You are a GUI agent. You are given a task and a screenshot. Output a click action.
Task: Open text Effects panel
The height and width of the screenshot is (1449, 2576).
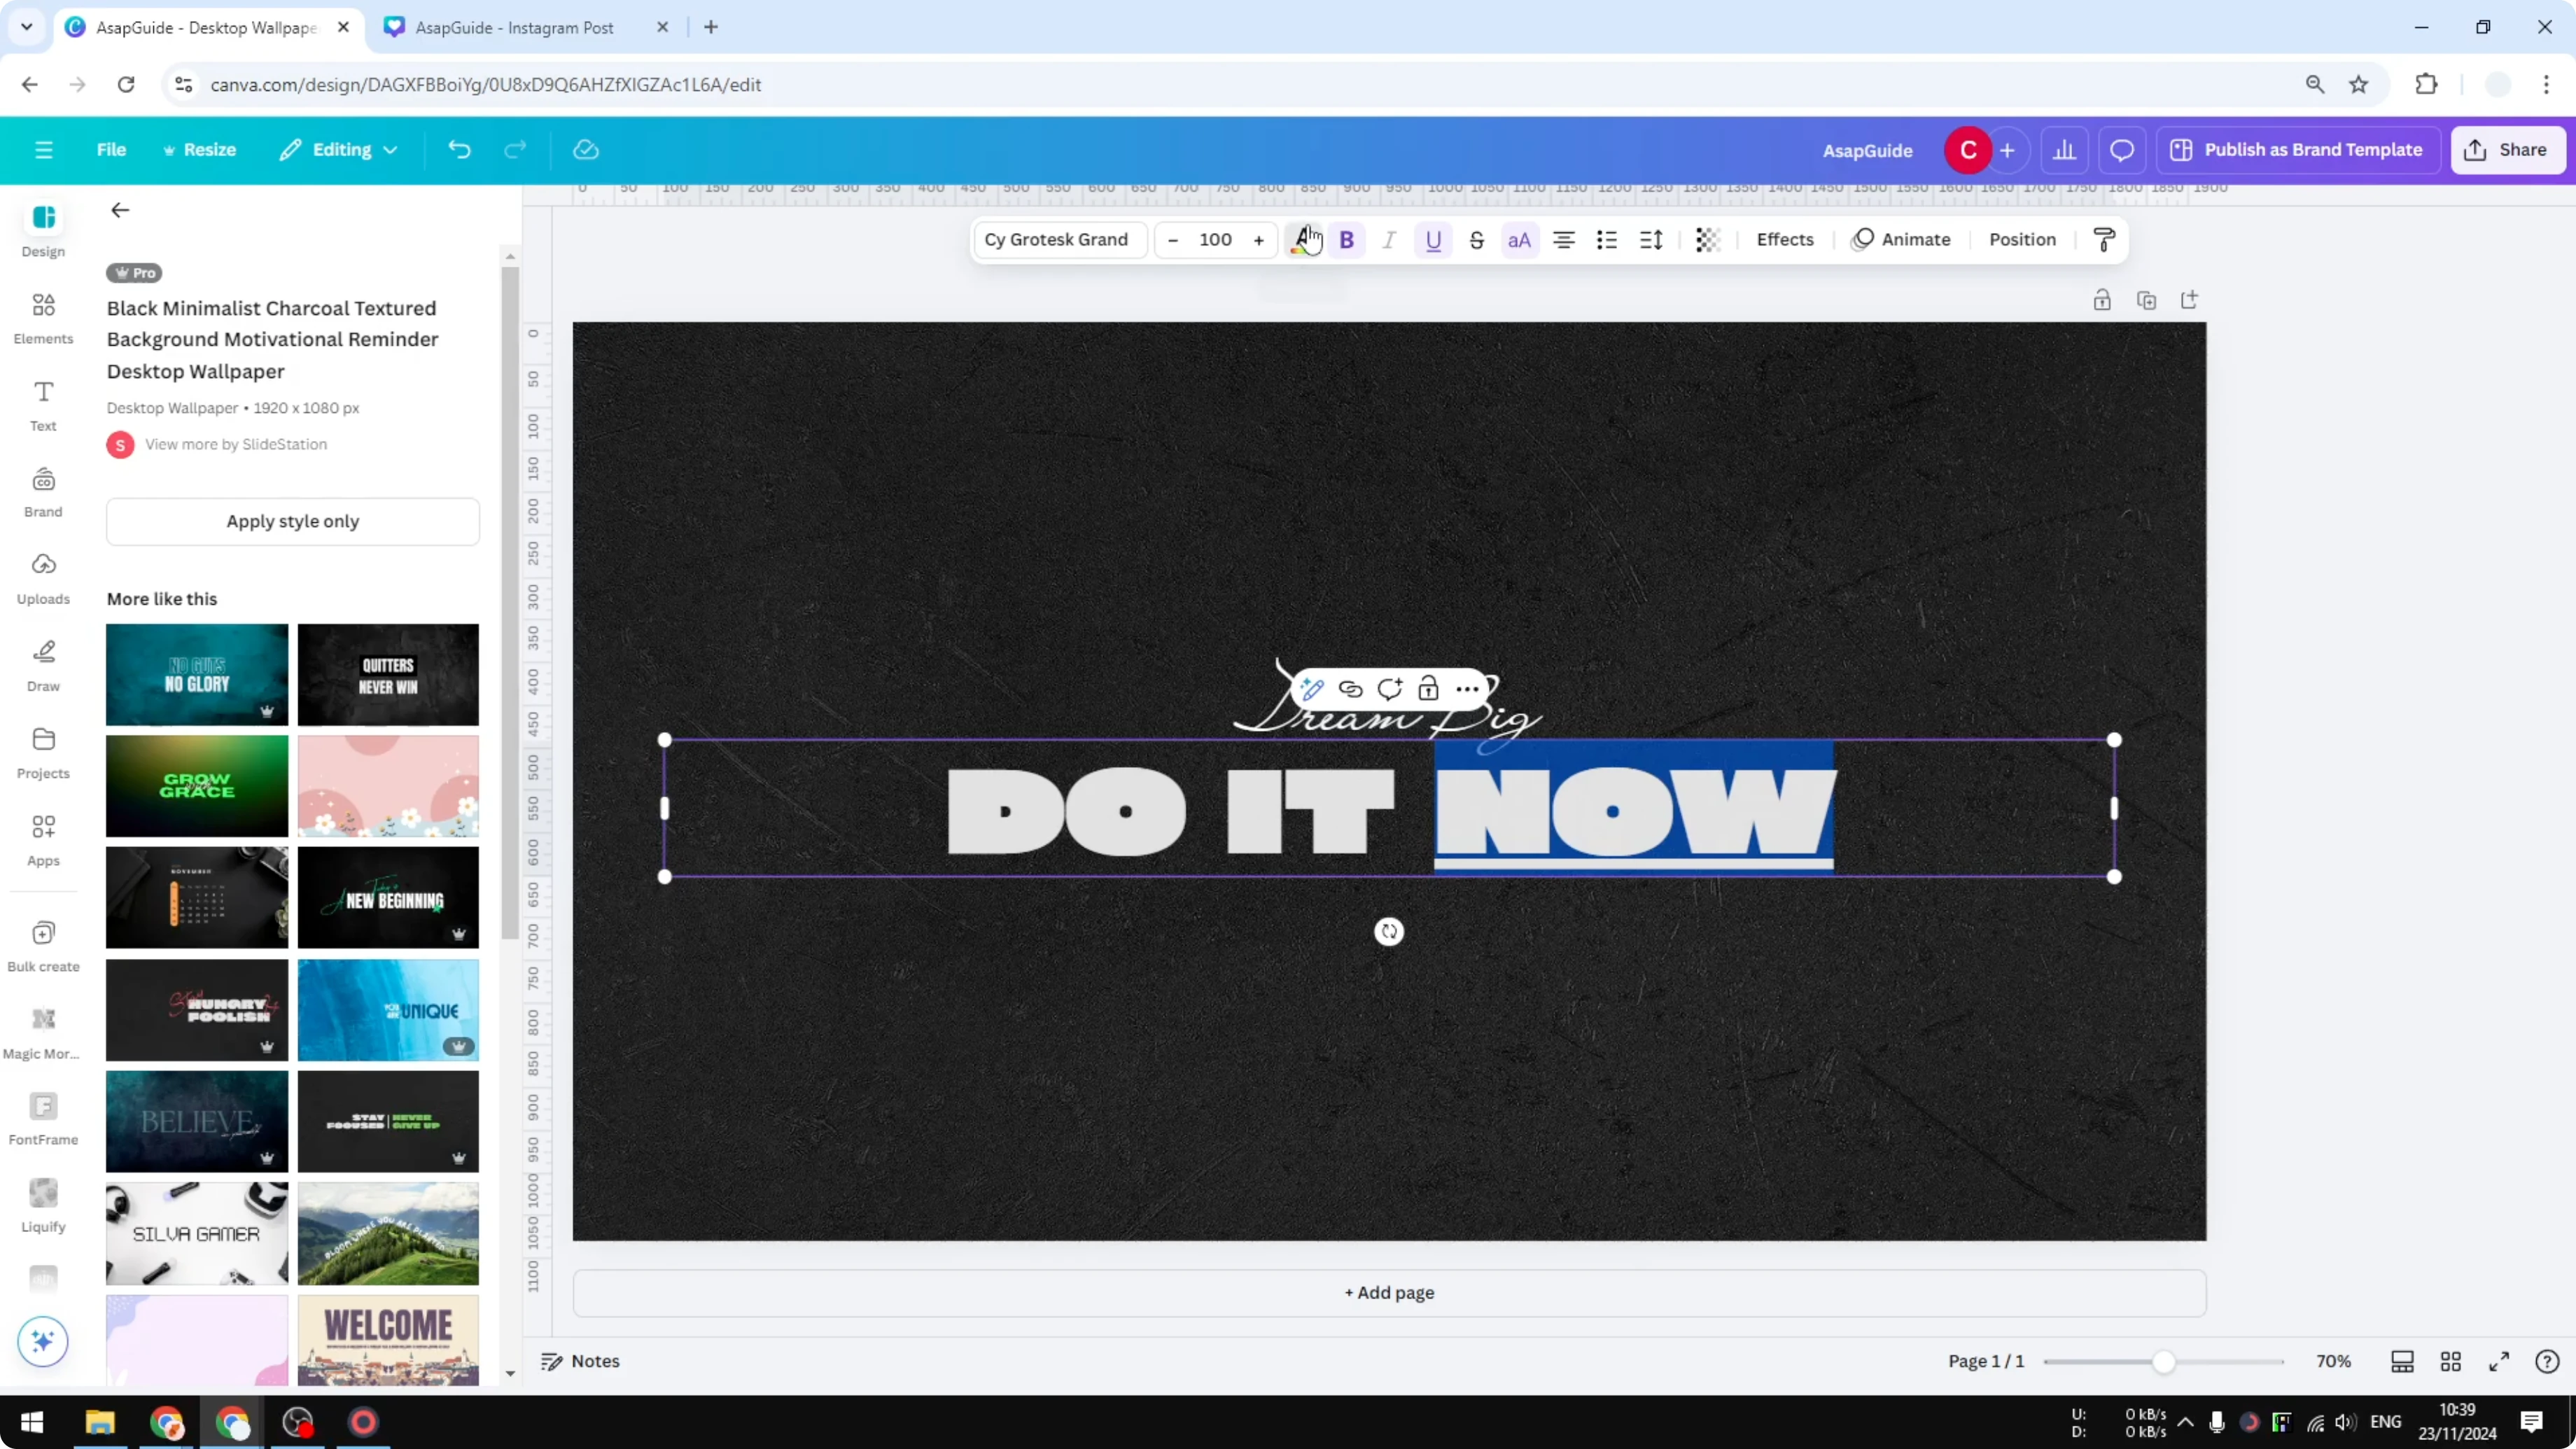pos(1786,240)
